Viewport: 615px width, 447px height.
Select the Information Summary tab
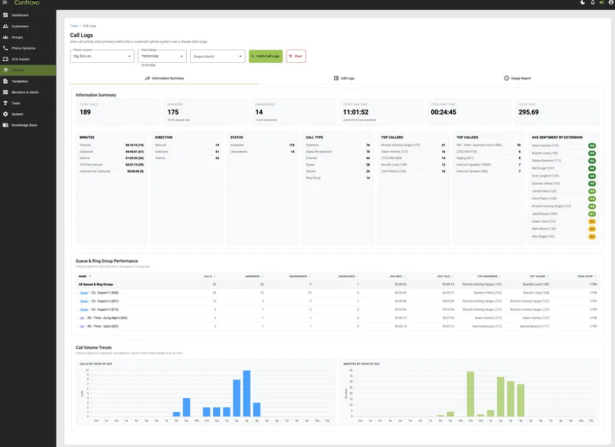[x=164, y=78]
